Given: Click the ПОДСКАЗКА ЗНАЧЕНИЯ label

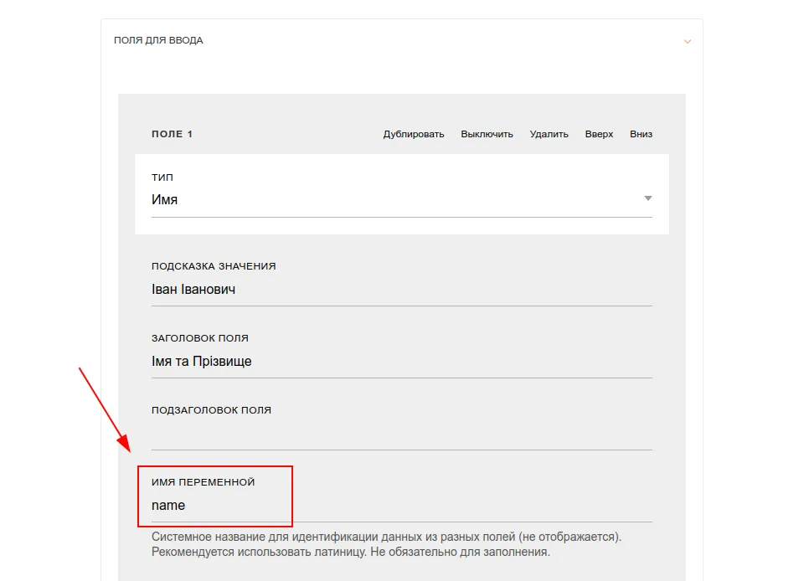Looking at the screenshot, I should (x=214, y=266).
